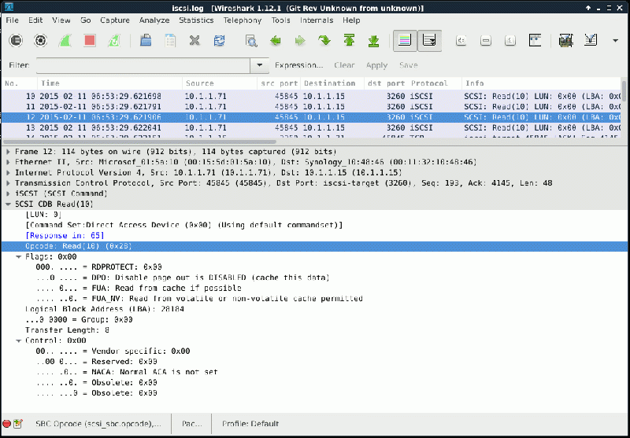Reload the capture file
This screenshot has width=630, height=438.
(220, 41)
